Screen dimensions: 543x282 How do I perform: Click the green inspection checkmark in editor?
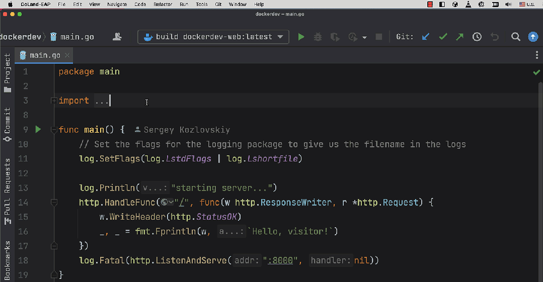point(536,72)
